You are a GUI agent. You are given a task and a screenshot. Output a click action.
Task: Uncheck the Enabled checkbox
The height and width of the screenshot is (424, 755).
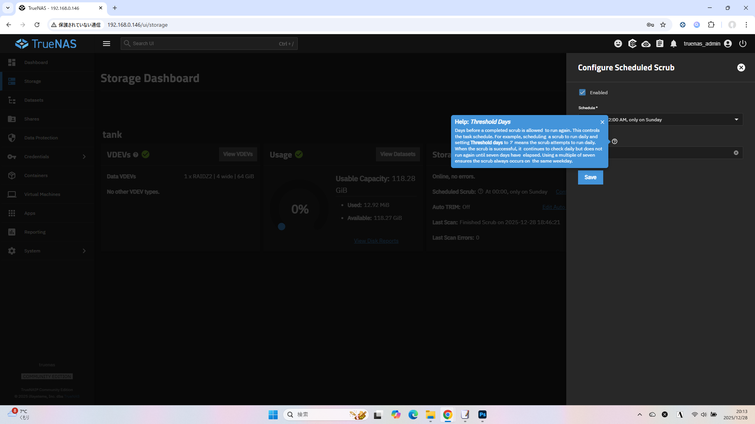582,92
